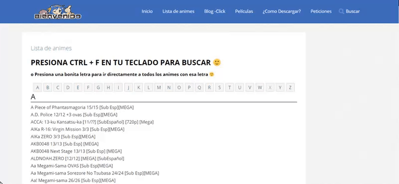Go to Blog -Click page
Image resolution: width=399 pixels, height=184 pixels.
pos(215,11)
